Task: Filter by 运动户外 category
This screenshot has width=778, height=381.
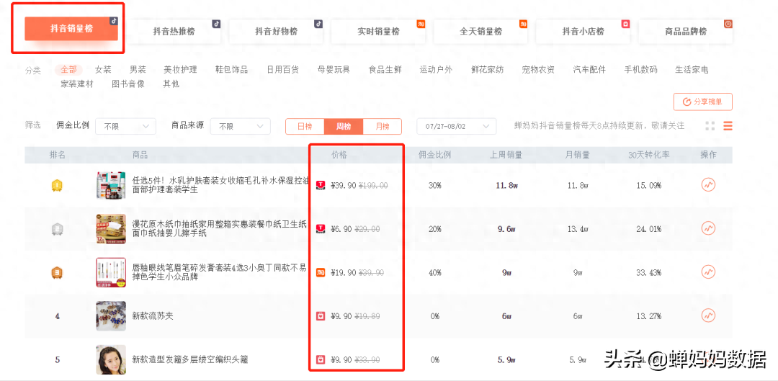Action: [436, 69]
